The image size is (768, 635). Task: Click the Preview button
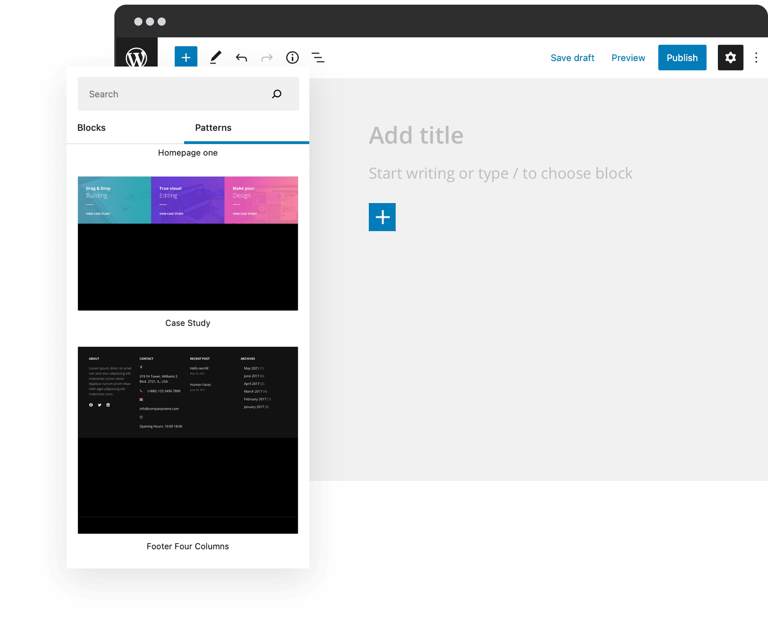[628, 58]
